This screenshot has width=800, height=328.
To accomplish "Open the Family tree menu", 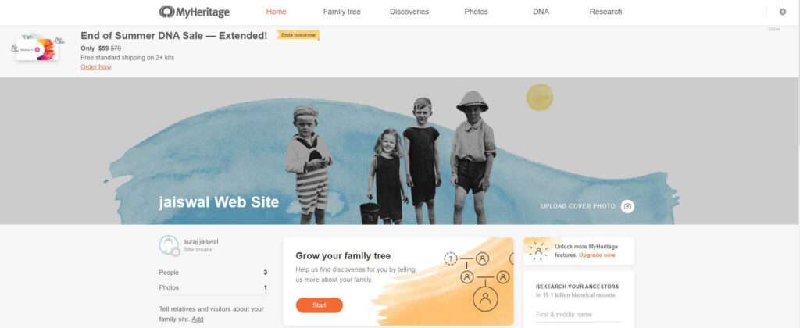I will coord(342,12).
